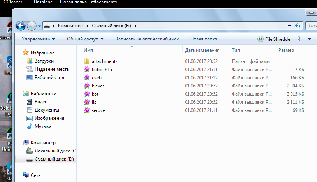The height and width of the screenshot is (182, 317).
Task: Click the Видео film icon
Action: (x=30, y=102)
